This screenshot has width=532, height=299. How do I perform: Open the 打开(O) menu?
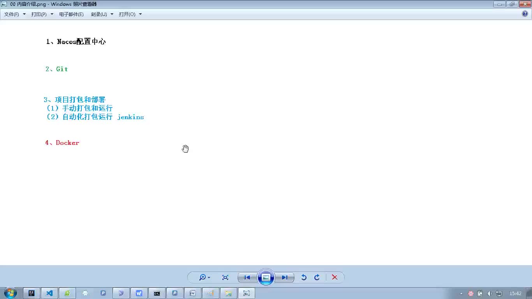[x=130, y=14]
